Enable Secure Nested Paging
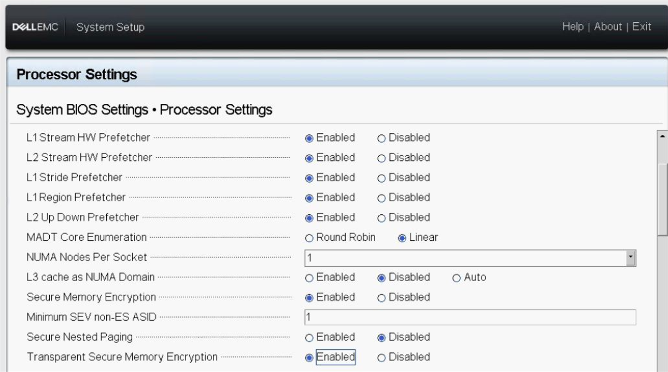This screenshot has height=372, width=668. coord(310,337)
